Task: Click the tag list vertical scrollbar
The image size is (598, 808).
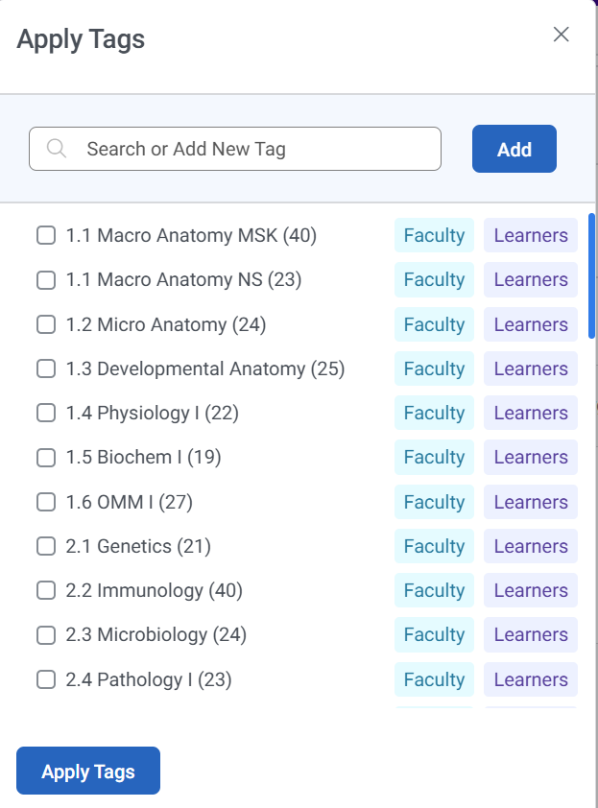Action: [591, 276]
